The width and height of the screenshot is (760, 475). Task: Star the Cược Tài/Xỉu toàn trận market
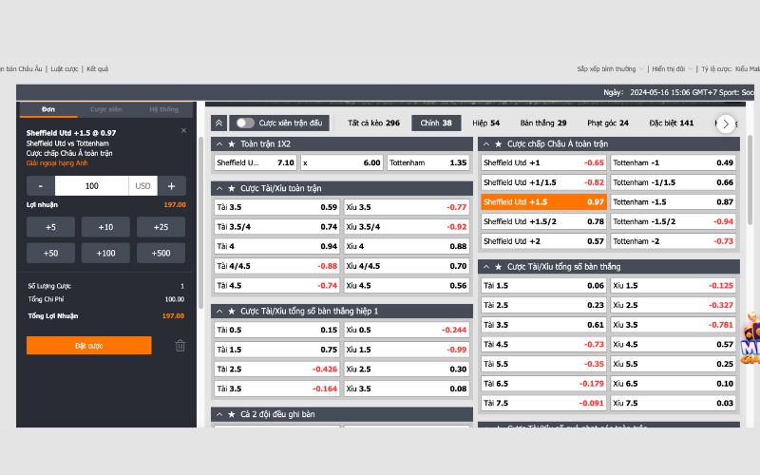point(232,188)
